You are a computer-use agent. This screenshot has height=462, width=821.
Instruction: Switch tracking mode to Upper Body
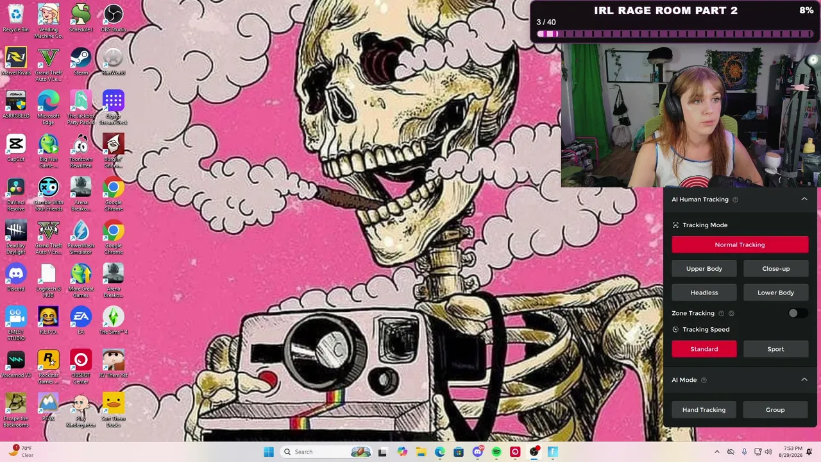[x=704, y=269]
